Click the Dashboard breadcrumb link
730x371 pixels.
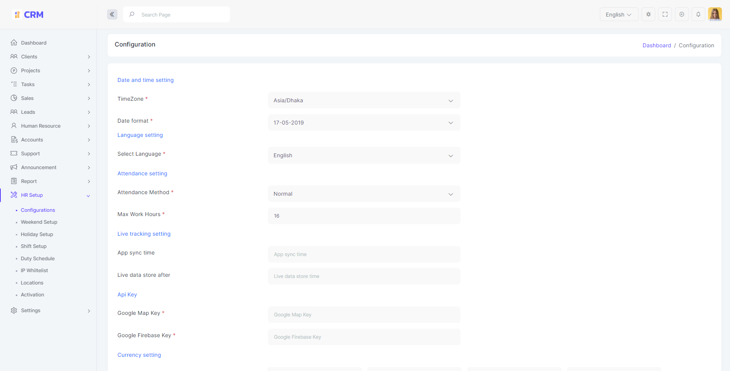656,45
